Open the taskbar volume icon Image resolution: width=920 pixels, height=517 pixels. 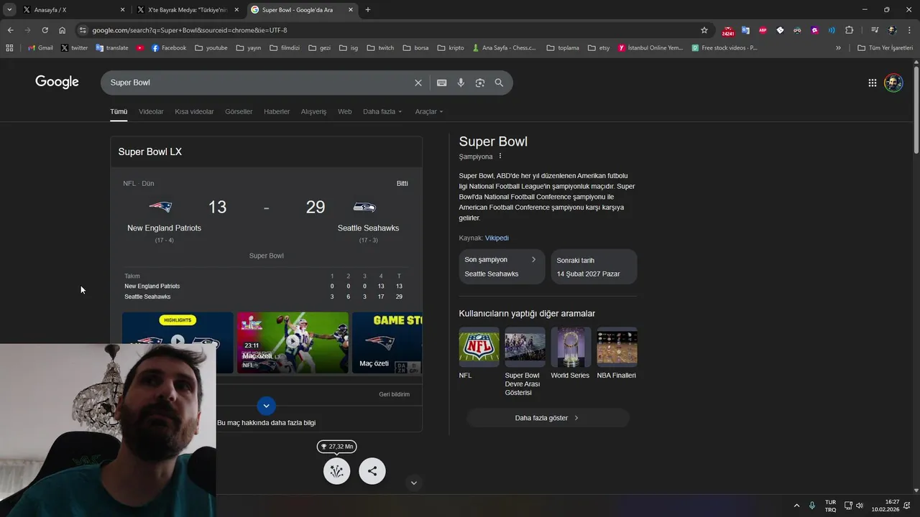click(860, 506)
